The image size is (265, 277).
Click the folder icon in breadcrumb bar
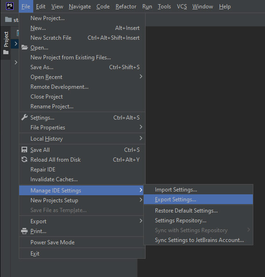coord(8,20)
